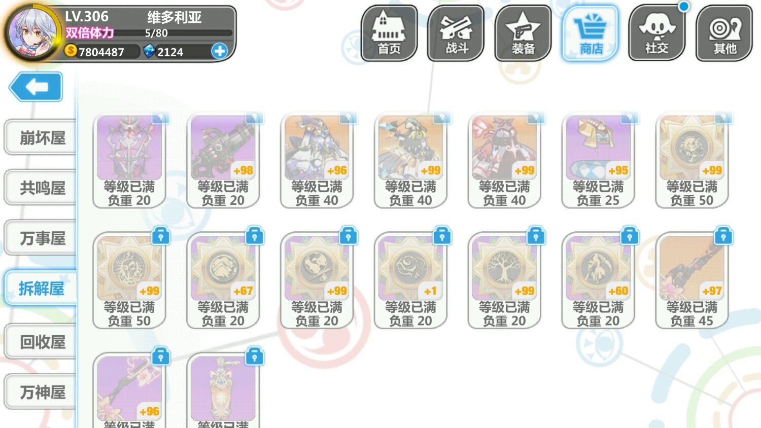Open the 商店 shop icon
Screen dimensions: 761x428
[591, 33]
